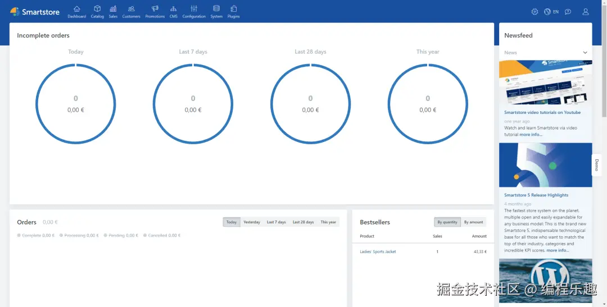Toggle the Cancelled legend item
607x307 pixels.
pos(162,235)
